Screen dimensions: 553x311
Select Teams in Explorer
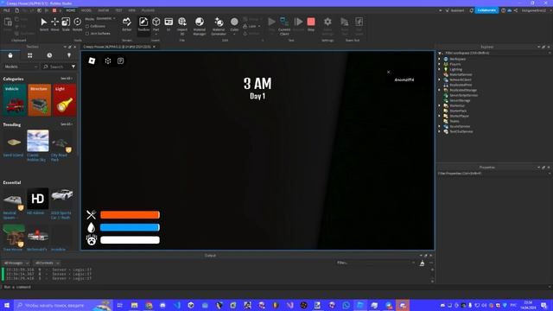(454, 121)
